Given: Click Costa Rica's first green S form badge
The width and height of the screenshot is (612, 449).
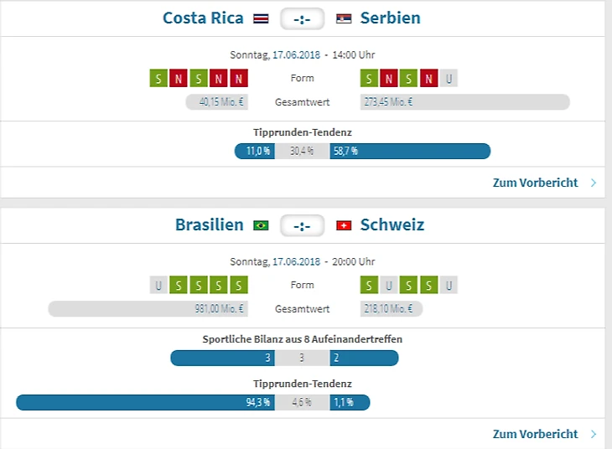Looking at the screenshot, I should click(158, 79).
